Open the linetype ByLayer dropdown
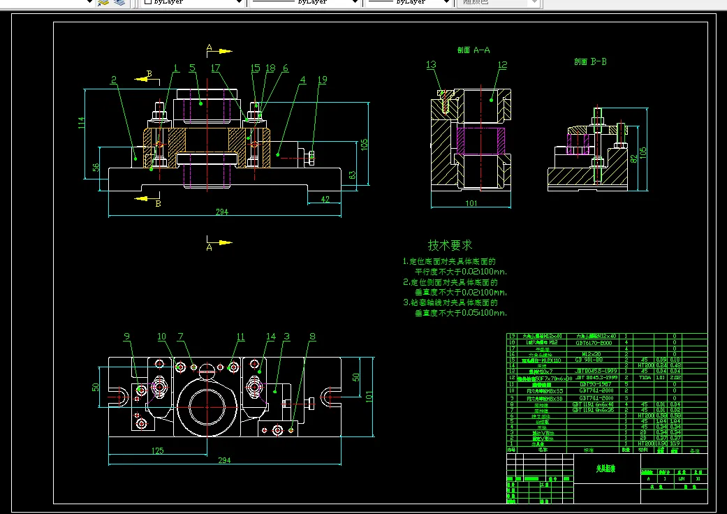 click(304, 2)
